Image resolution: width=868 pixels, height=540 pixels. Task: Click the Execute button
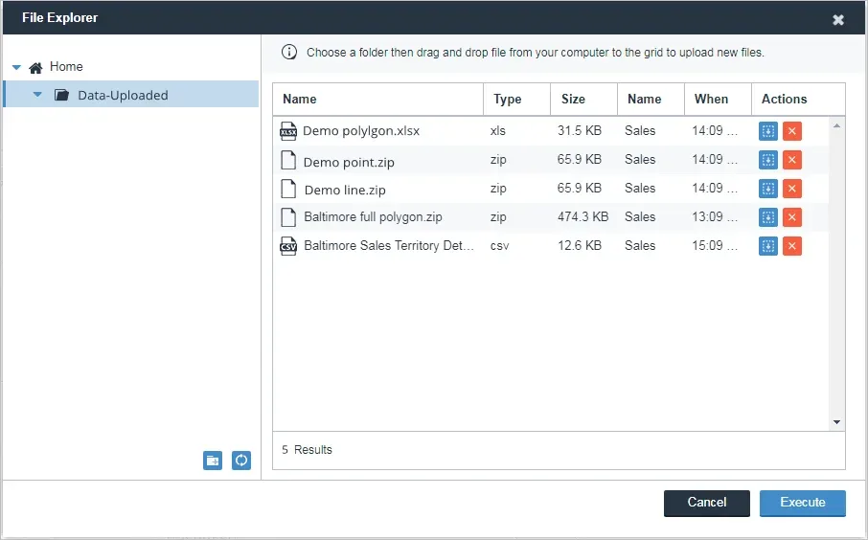click(x=803, y=503)
